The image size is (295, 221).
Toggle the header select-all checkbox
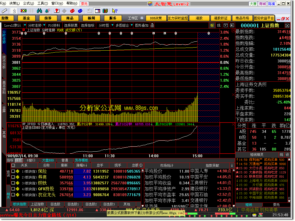(13, 165)
